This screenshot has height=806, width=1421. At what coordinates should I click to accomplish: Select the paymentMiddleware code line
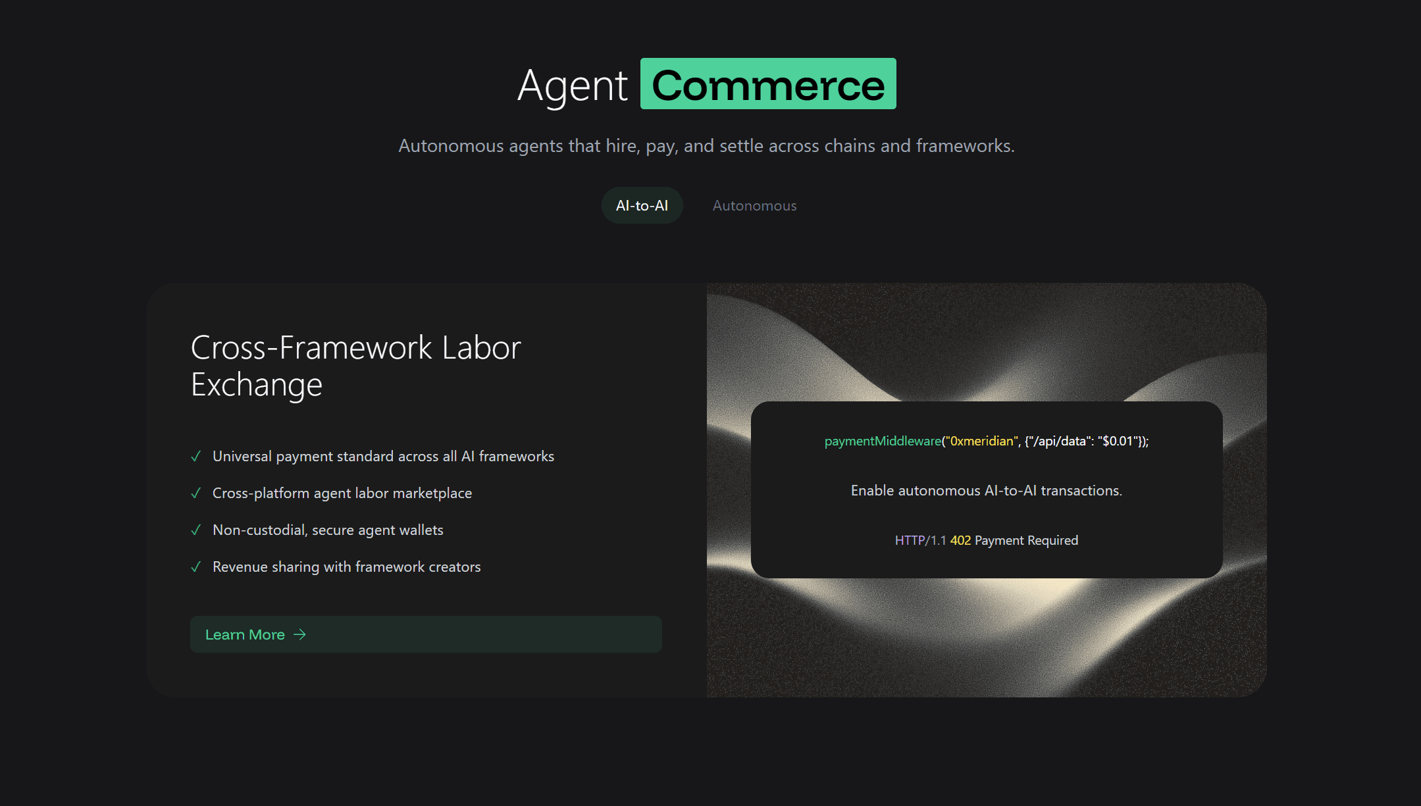987,441
